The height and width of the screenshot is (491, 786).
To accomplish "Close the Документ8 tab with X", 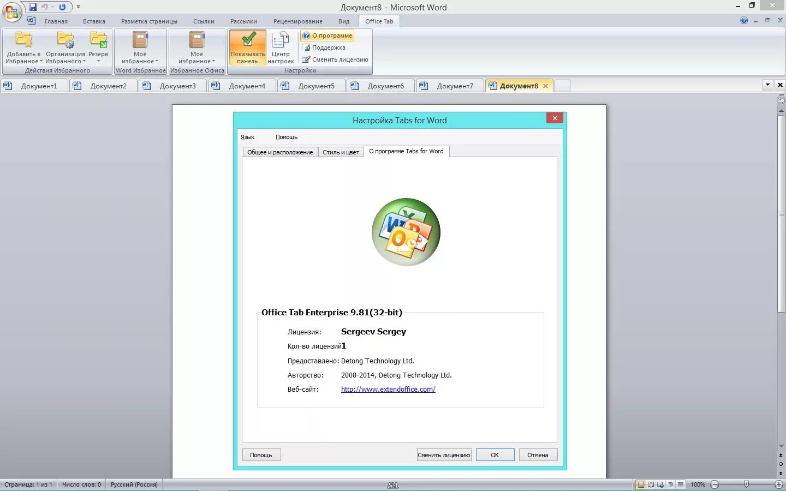I will click(x=545, y=86).
